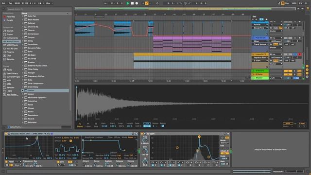Open the JAZZ folder in Places

point(9,84)
